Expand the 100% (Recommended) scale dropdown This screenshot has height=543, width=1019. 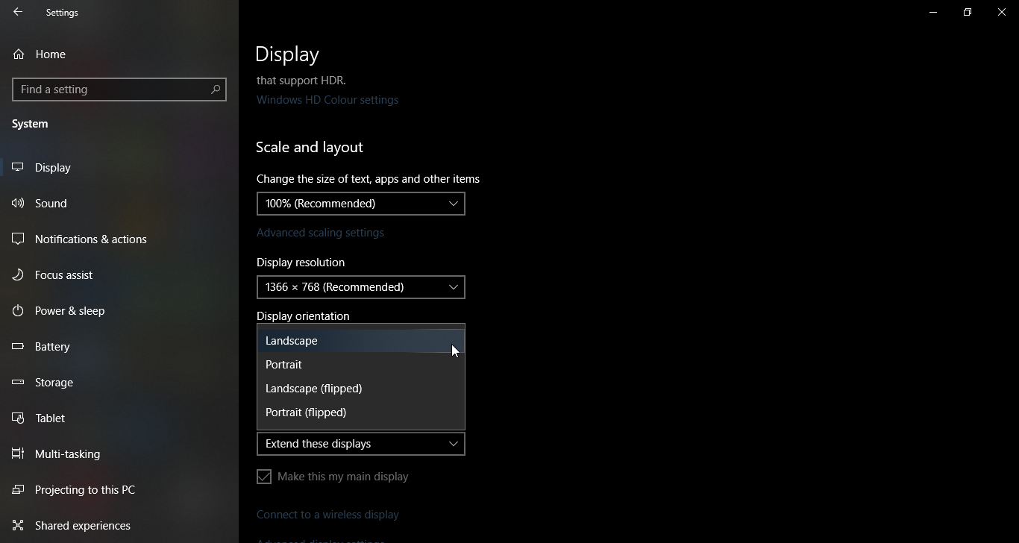click(x=360, y=204)
